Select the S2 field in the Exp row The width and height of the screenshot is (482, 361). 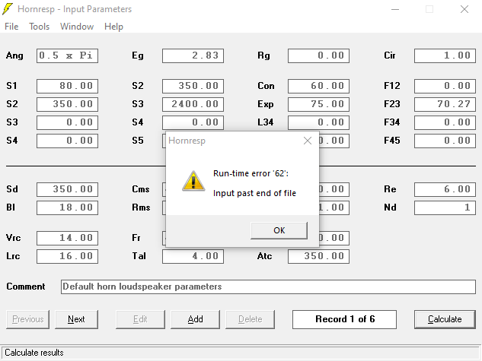pyautogui.click(x=67, y=104)
